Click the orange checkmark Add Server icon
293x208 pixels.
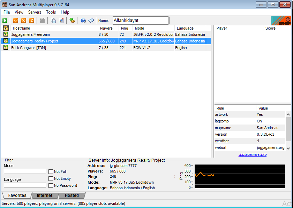(16, 21)
